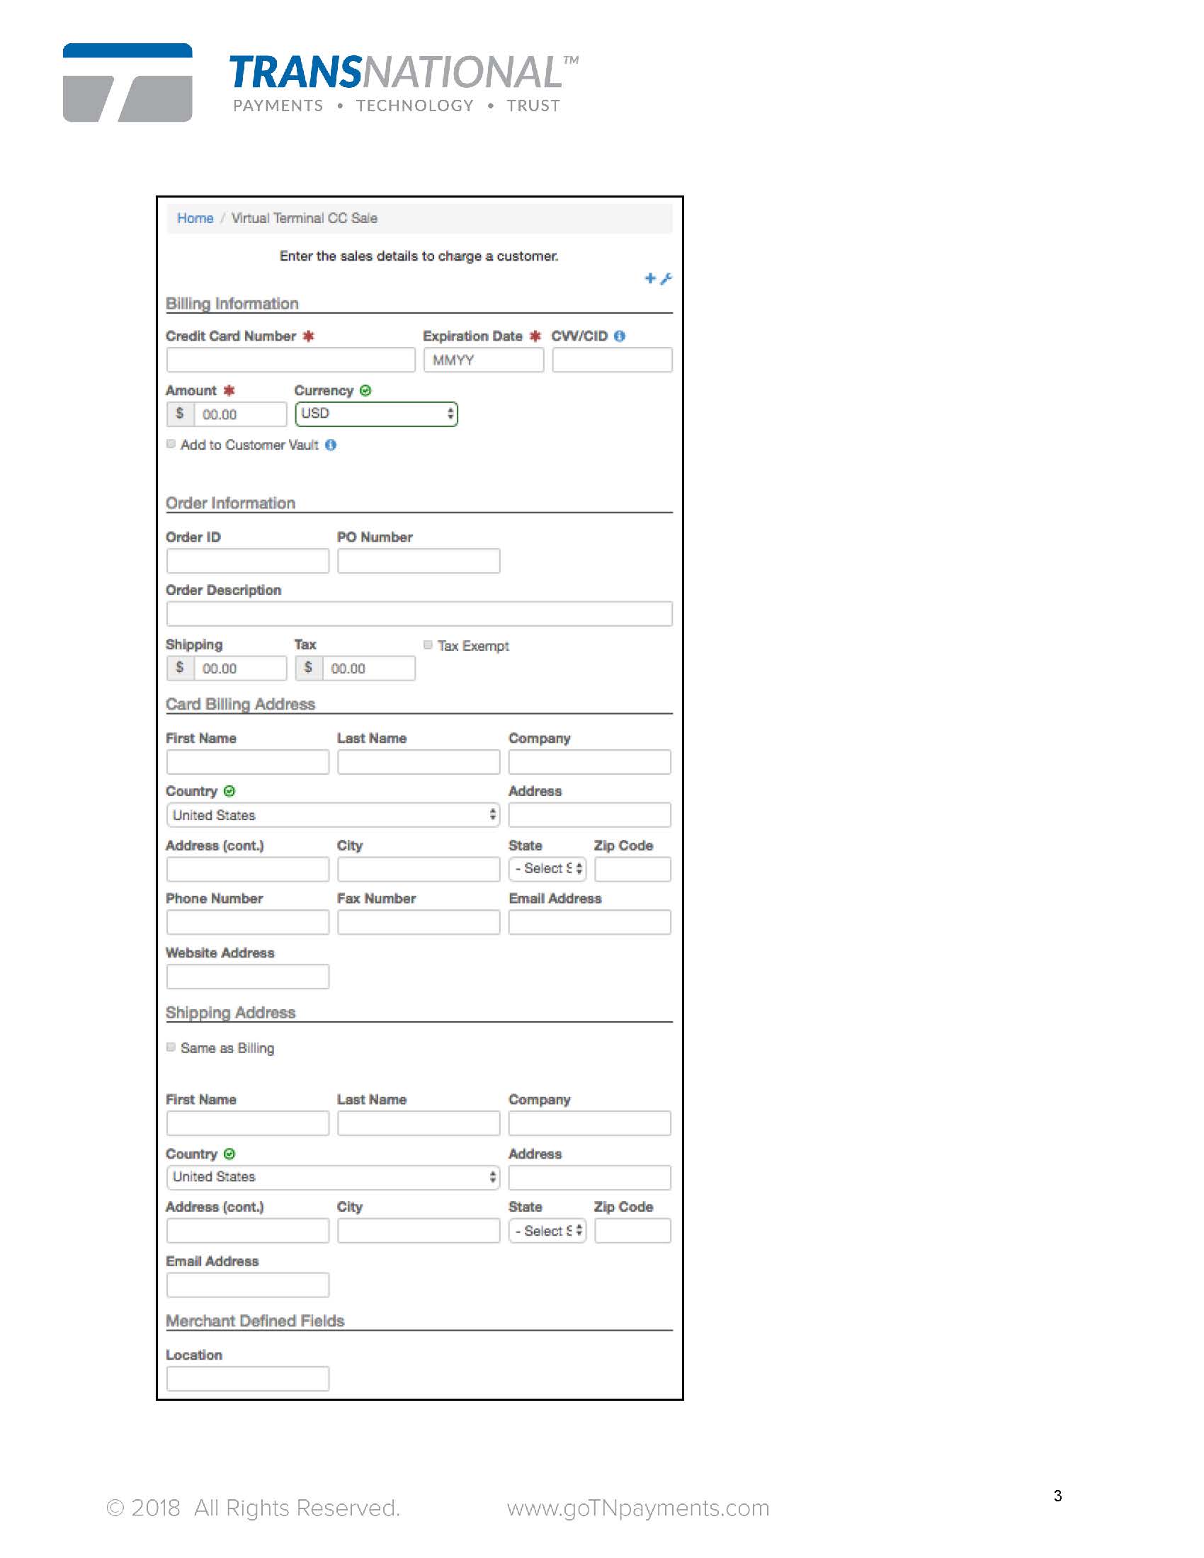Go to the Home breadcrumb link
Screen dimensions: 1204x1558
[195, 218]
